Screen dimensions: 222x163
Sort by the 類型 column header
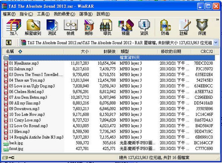(137, 51)
